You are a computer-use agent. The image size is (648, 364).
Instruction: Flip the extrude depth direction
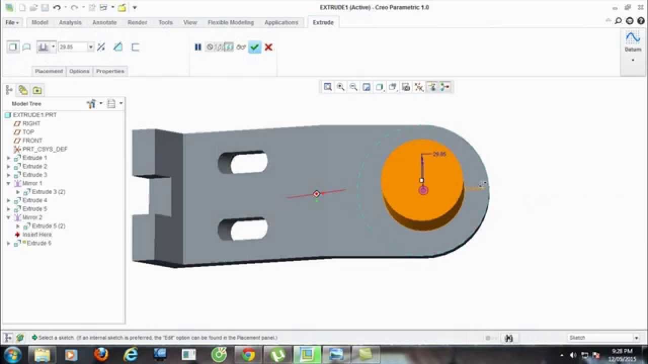(101, 47)
